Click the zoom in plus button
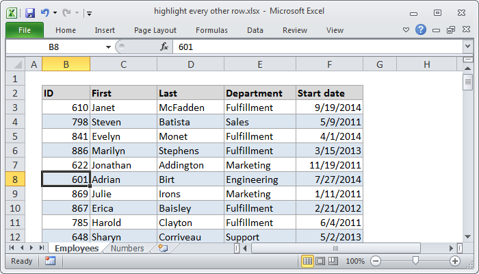This screenshot has height=274, width=479. [455, 261]
